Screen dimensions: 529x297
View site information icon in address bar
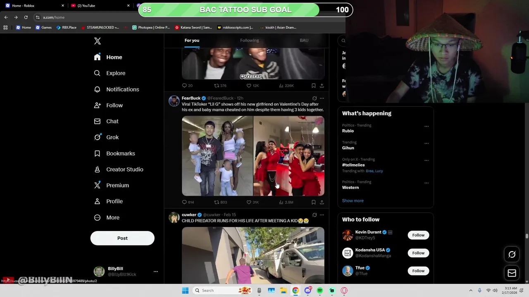(38, 17)
